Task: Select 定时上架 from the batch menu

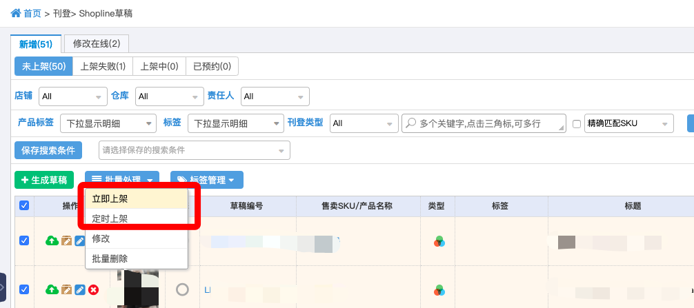Action: coord(137,218)
